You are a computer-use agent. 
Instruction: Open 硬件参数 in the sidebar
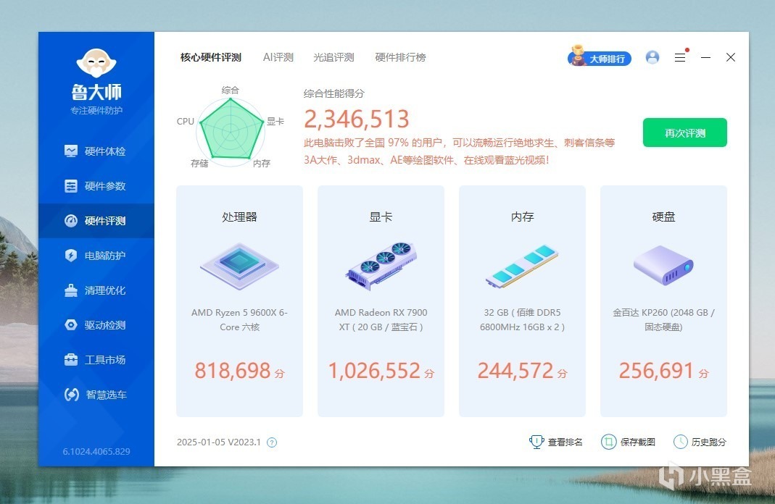point(96,186)
